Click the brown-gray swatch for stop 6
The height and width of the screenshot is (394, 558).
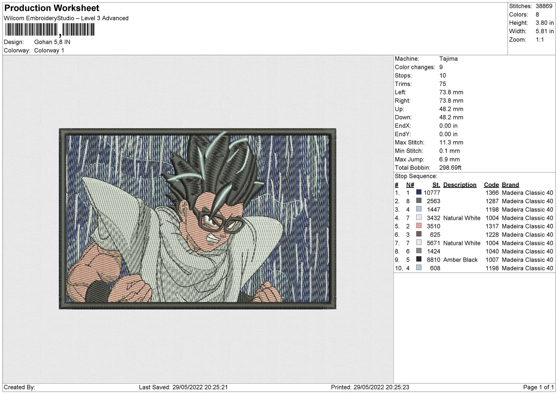(419, 234)
